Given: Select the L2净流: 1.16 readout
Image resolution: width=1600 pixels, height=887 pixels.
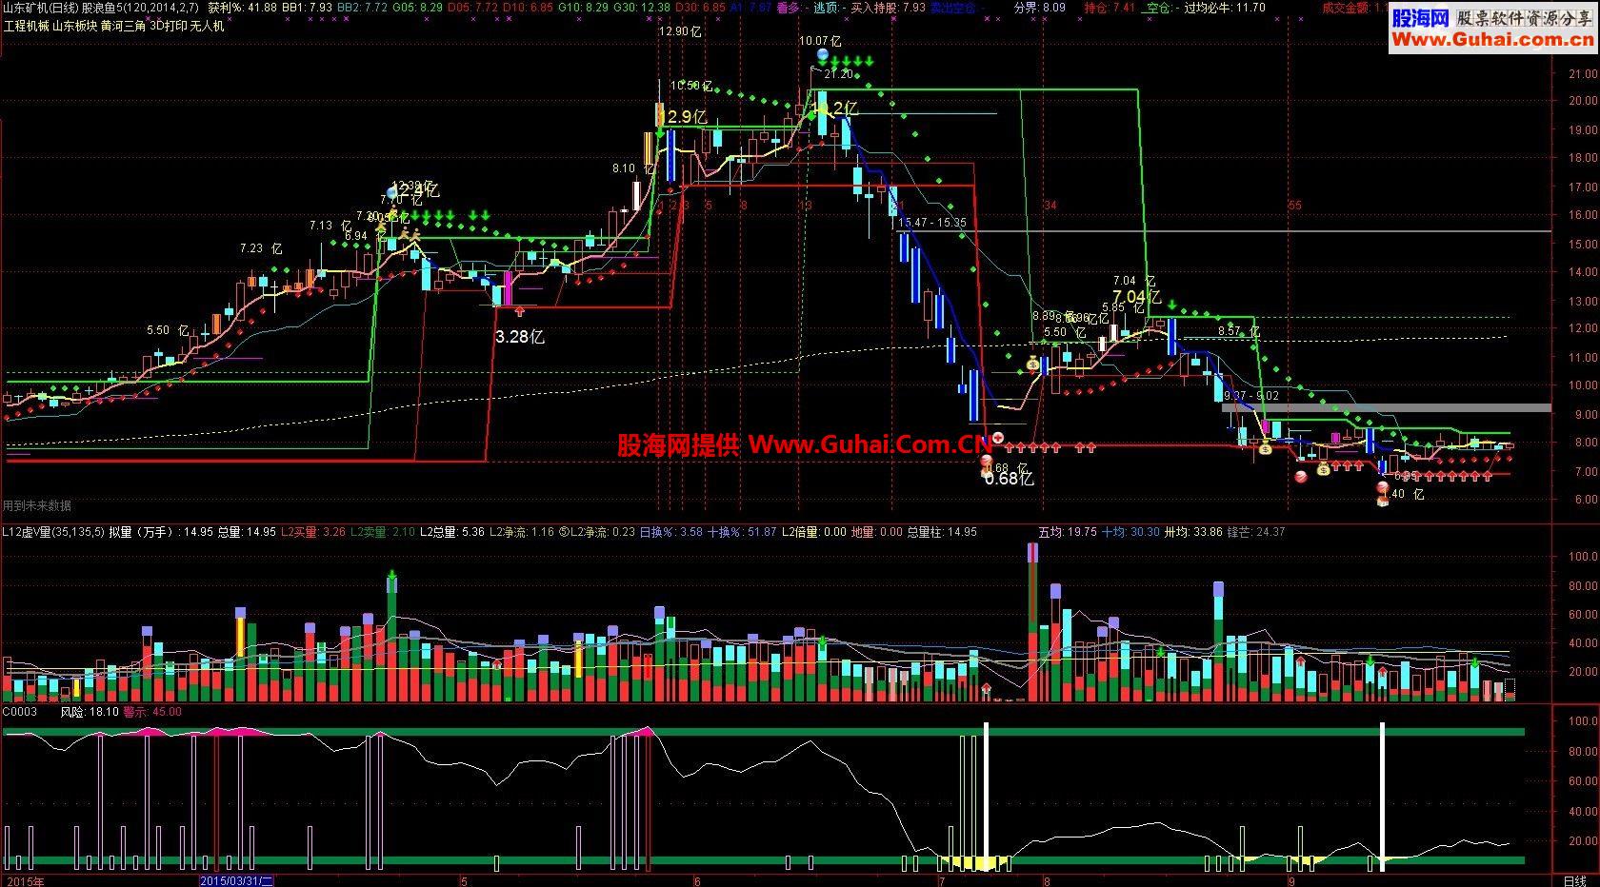Looking at the screenshot, I should [x=522, y=532].
